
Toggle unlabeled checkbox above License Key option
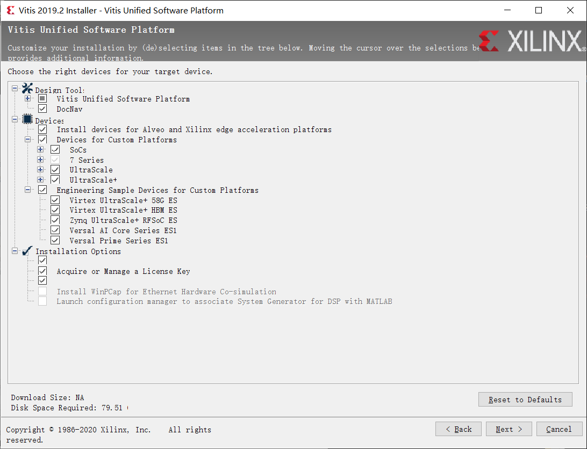(42, 260)
